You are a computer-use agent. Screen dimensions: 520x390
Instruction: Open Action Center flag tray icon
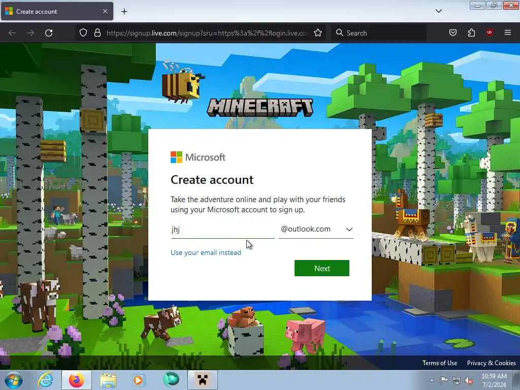(444, 380)
